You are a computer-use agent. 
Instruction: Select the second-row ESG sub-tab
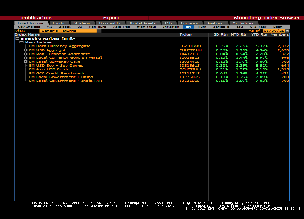tap(240, 27)
